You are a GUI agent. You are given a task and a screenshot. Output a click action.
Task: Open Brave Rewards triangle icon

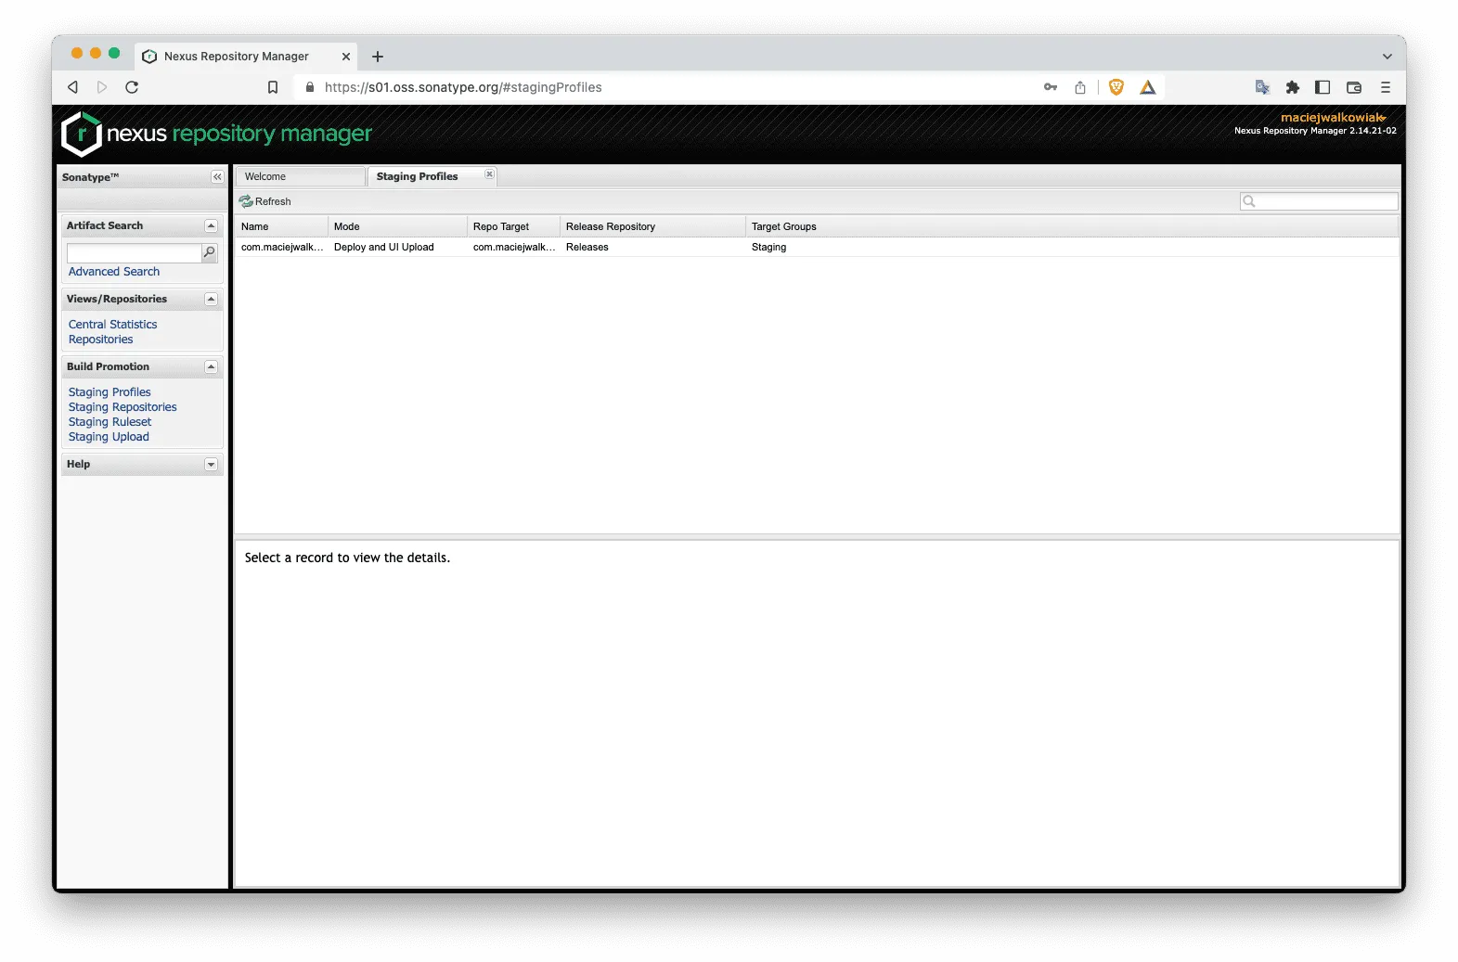tap(1148, 87)
